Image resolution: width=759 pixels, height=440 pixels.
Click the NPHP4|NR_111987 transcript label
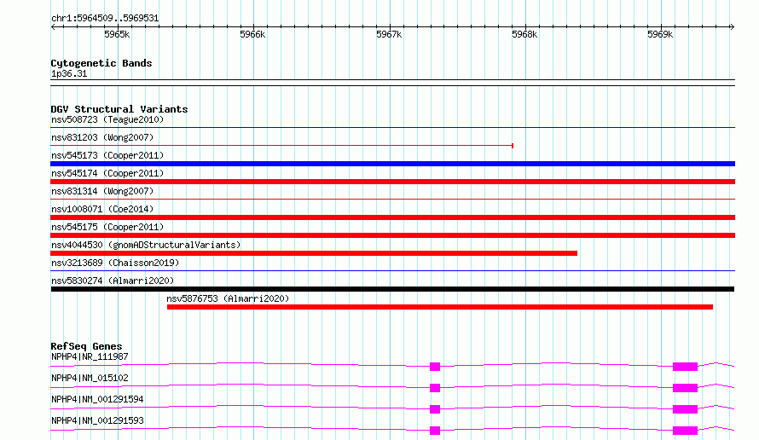pos(90,356)
